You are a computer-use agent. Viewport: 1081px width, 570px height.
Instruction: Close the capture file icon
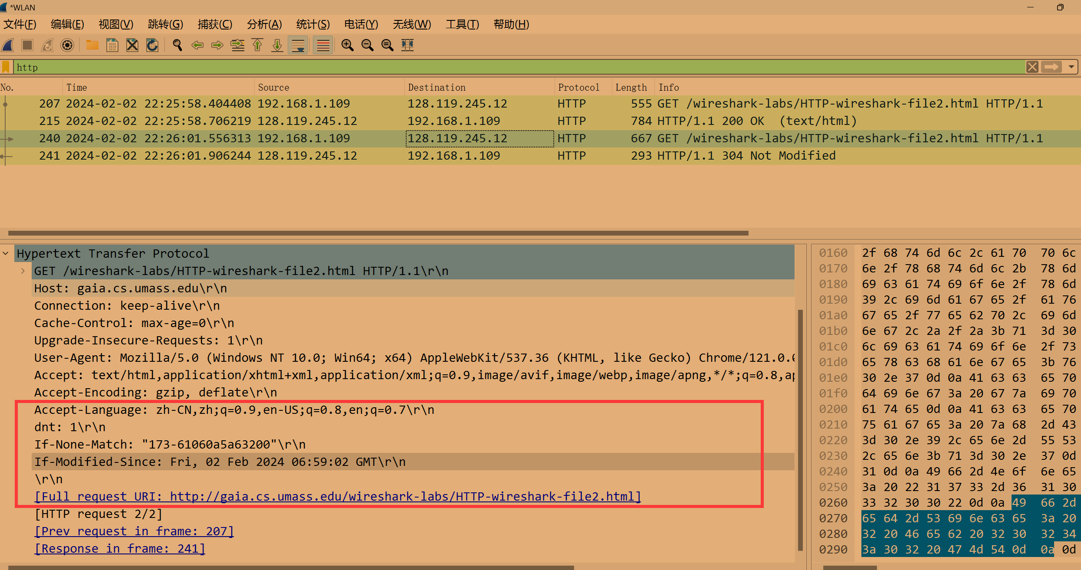pyautogui.click(x=132, y=45)
